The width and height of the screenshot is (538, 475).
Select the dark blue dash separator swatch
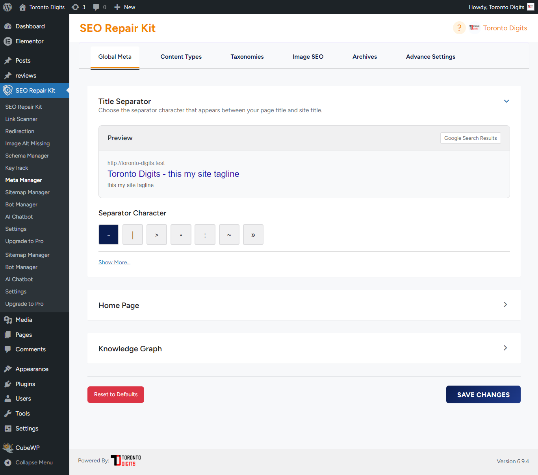tap(109, 235)
